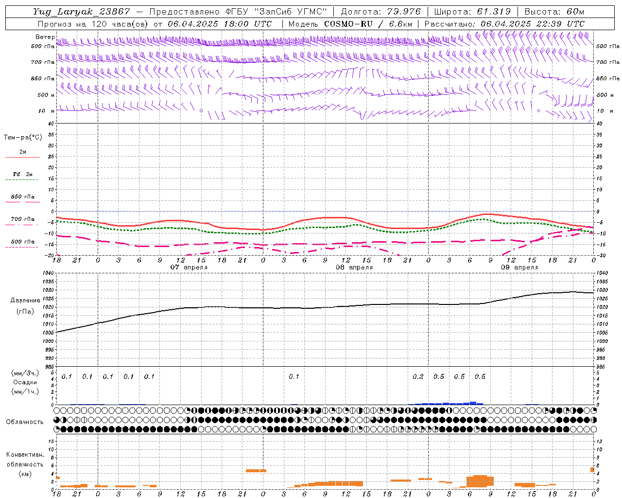This screenshot has height=498, width=622.
Task: Click the (мм/3ч.) precipitation label
Action: pos(25,373)
